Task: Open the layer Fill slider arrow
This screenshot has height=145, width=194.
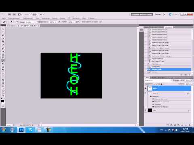Action: coord(191,84)
